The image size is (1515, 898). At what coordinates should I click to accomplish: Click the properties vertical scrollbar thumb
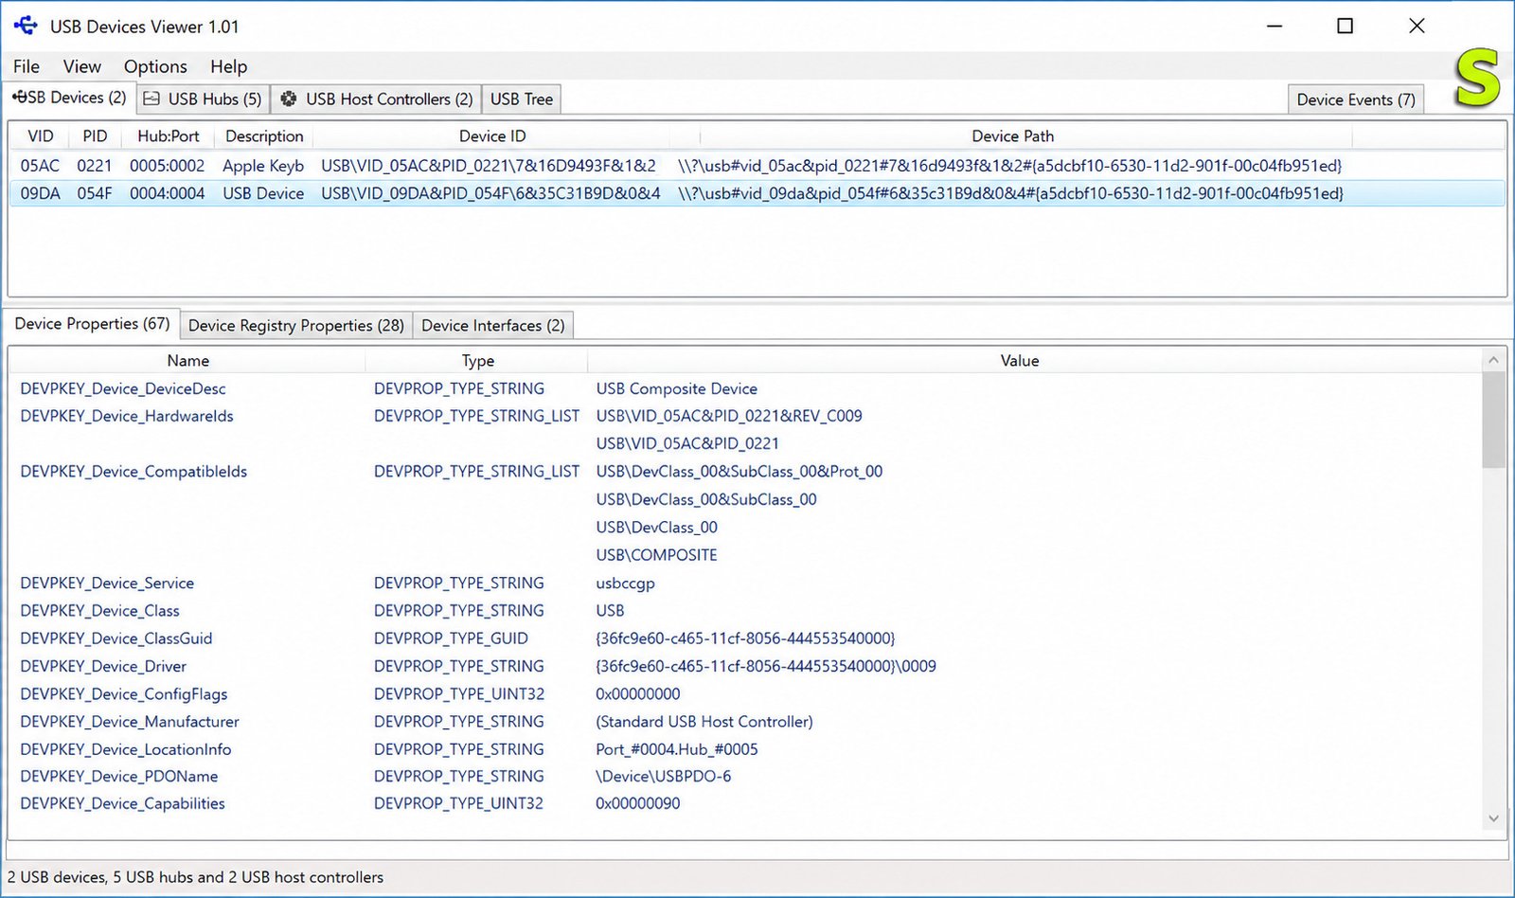point(1493,420)
